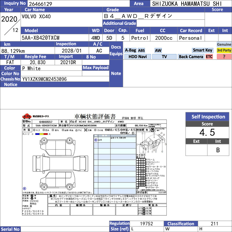Open the vehicle condition sheet image

(x=95, y=164)
